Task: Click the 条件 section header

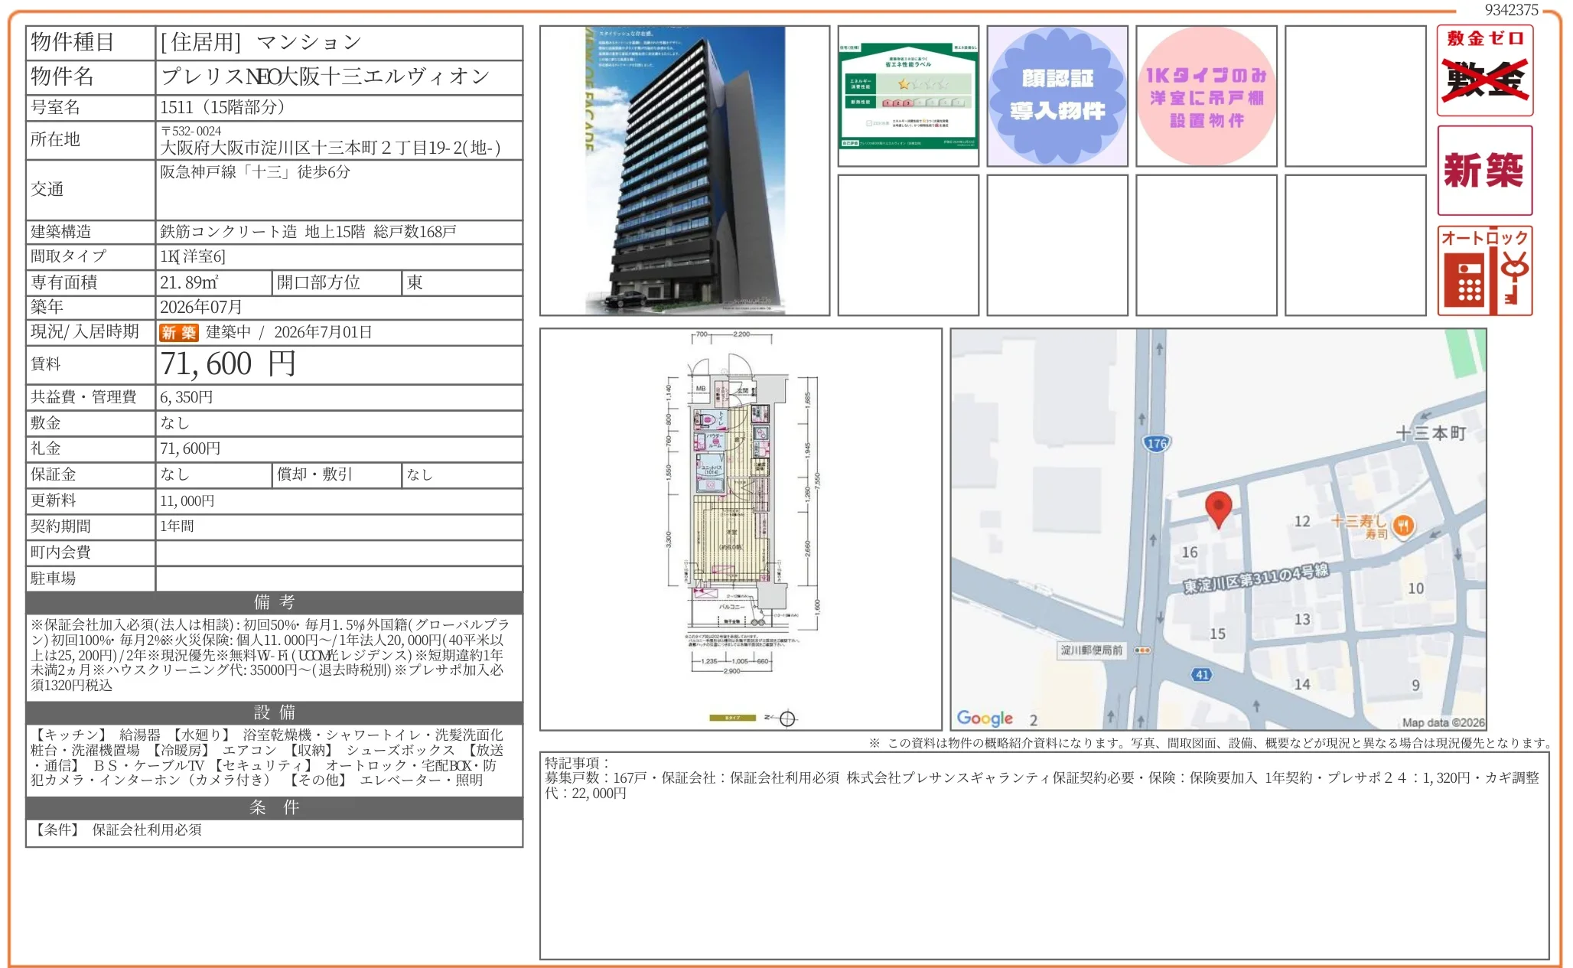Action: (x=274, y=807)
